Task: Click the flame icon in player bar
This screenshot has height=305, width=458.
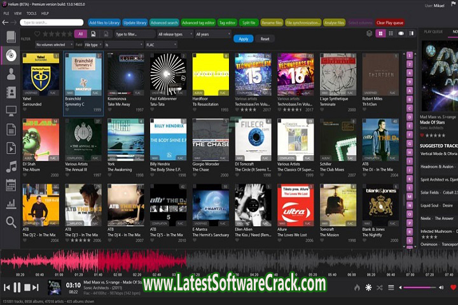Action: pos(357,288)
